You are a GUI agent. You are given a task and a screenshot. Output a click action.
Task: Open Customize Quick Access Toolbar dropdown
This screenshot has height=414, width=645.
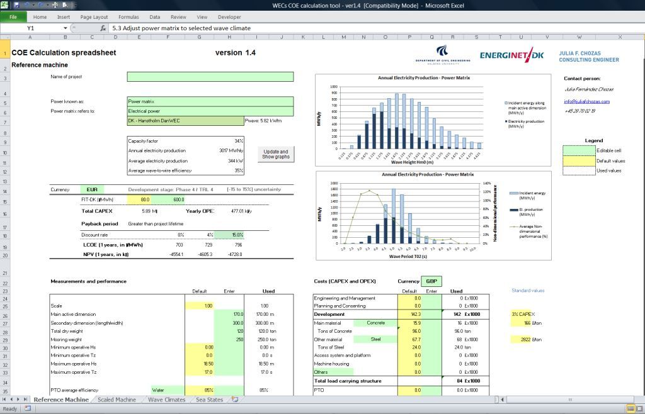76,5
